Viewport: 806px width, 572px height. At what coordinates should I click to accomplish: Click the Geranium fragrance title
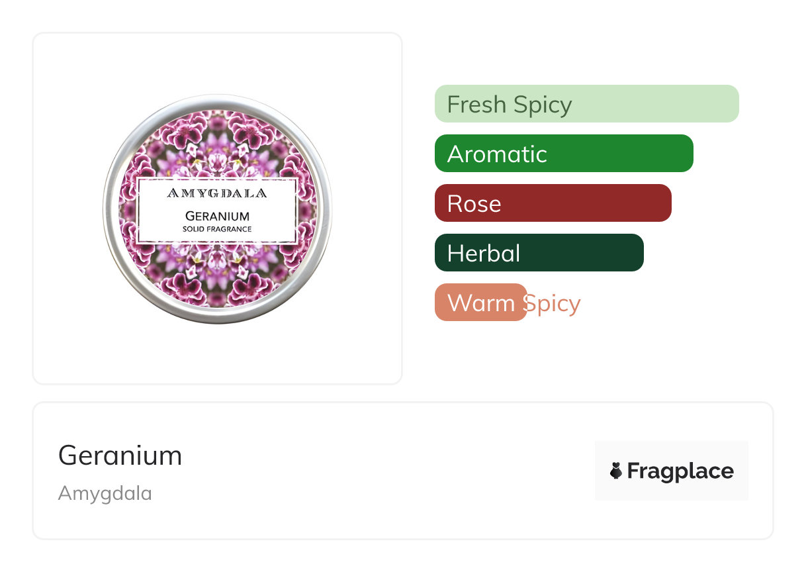[120, 455]
